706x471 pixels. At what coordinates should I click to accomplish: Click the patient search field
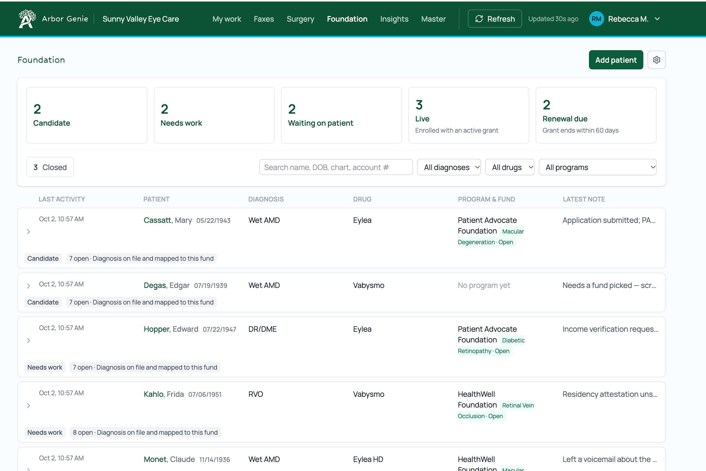point(336,167)
